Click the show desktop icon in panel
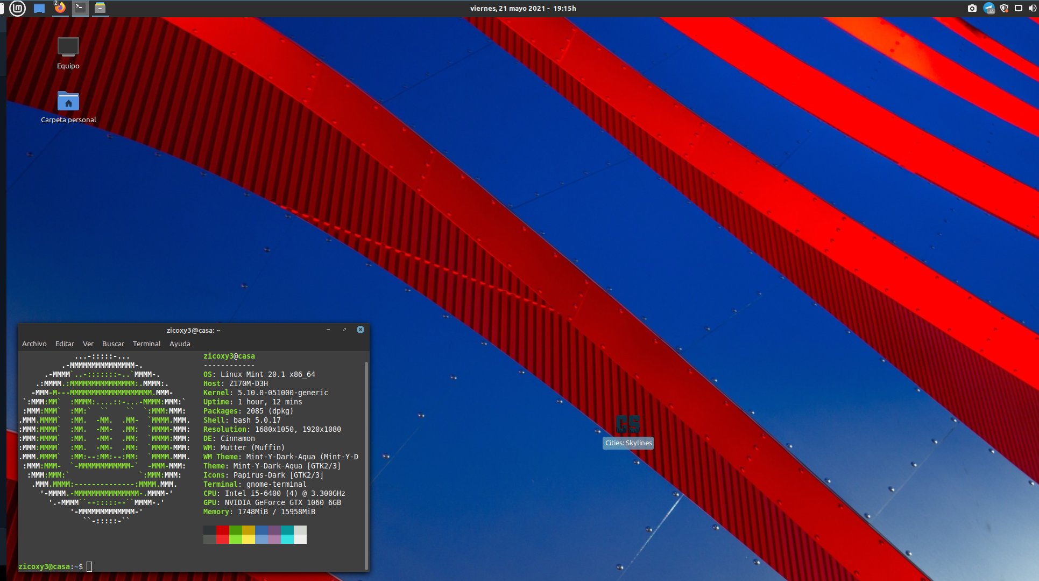 [x=39, y=8]
